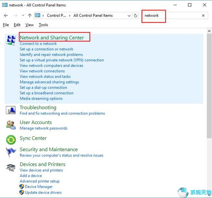Open the Tools menu

(x=43, y=25)
